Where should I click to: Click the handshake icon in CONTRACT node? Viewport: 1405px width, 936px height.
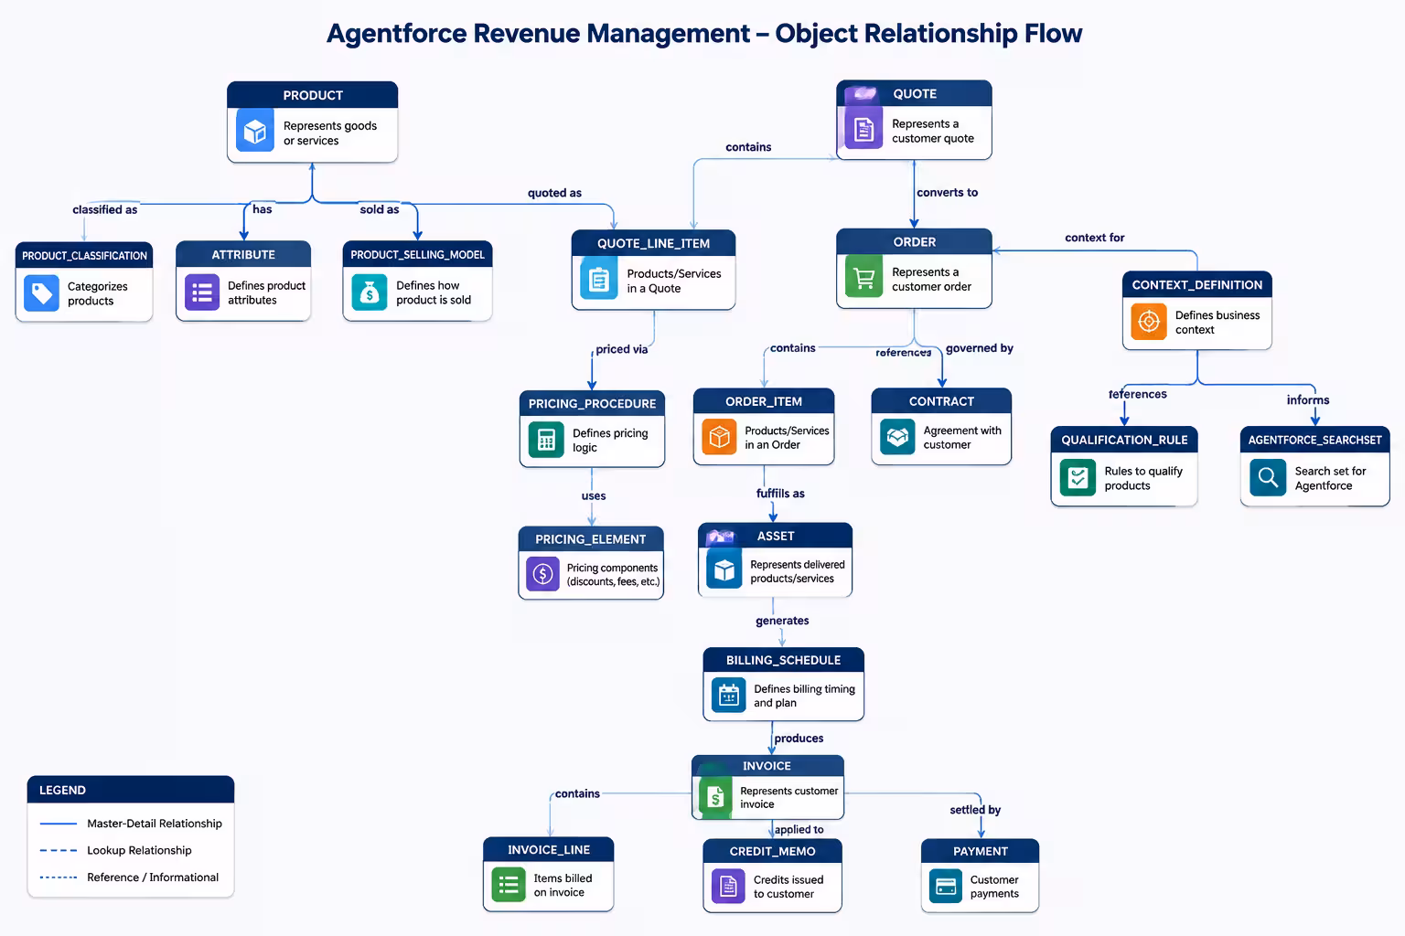coord(897,437)
